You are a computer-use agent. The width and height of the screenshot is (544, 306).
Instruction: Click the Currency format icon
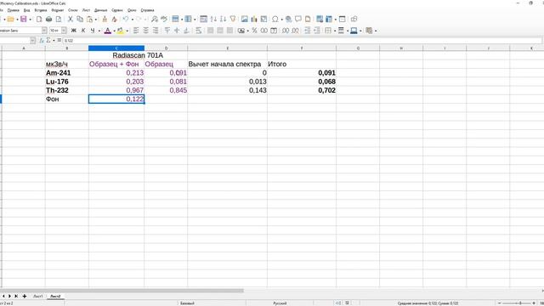point(241,31)
